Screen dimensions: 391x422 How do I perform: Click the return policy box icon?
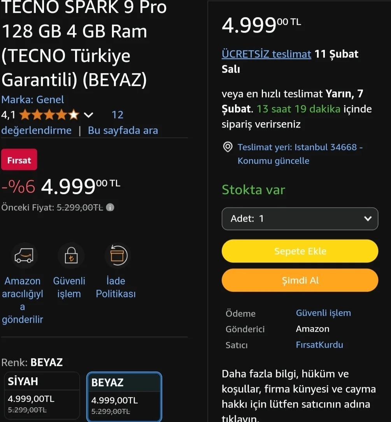pos(117,256)
